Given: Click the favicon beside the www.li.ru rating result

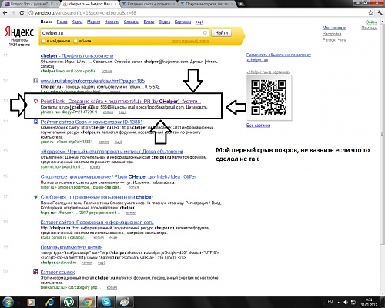Looking at the screenshot, I should tap(35, 81).
